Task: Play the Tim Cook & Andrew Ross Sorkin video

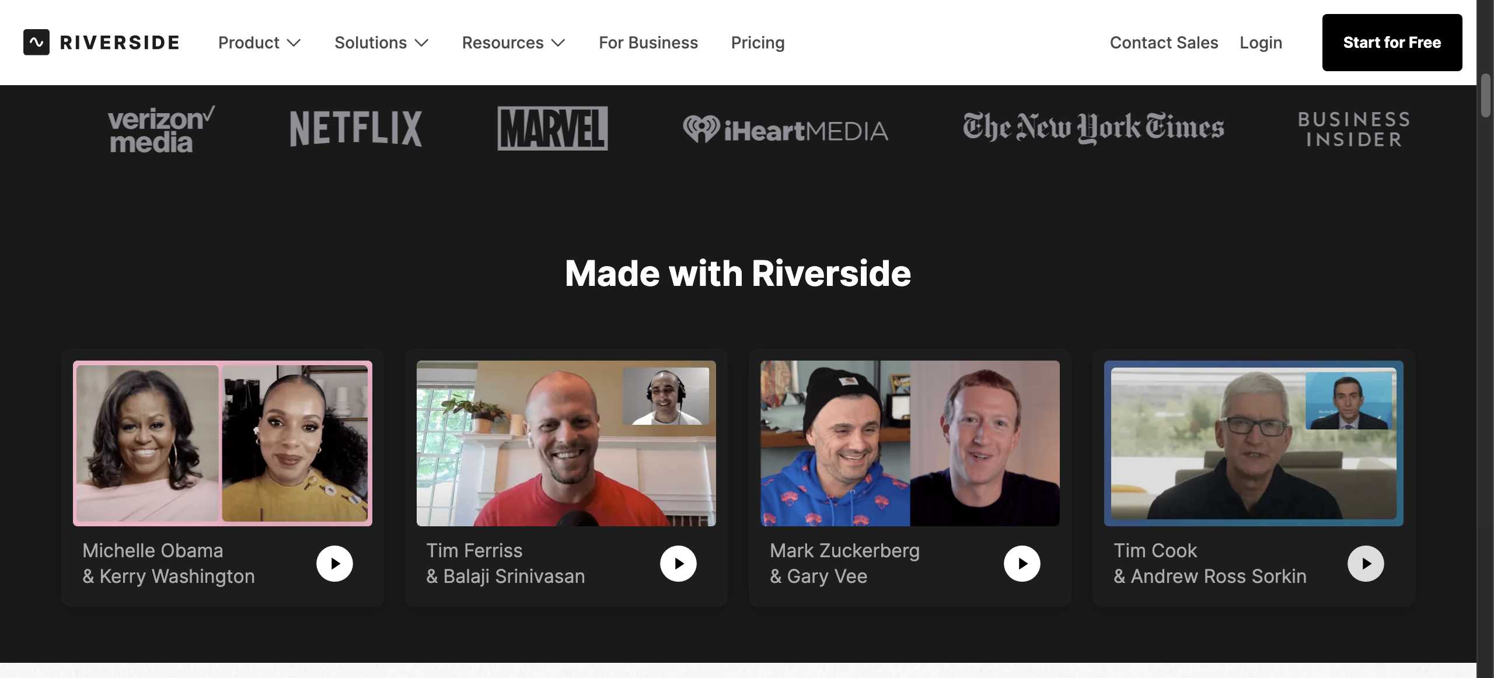Action: [1366, 564]
